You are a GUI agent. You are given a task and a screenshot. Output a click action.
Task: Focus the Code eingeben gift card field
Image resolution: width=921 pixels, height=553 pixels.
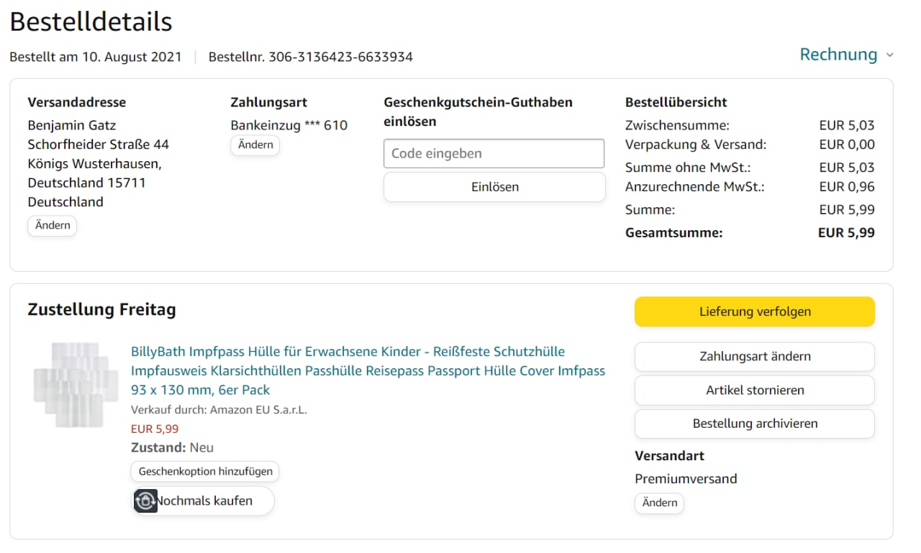click(494, 153)
